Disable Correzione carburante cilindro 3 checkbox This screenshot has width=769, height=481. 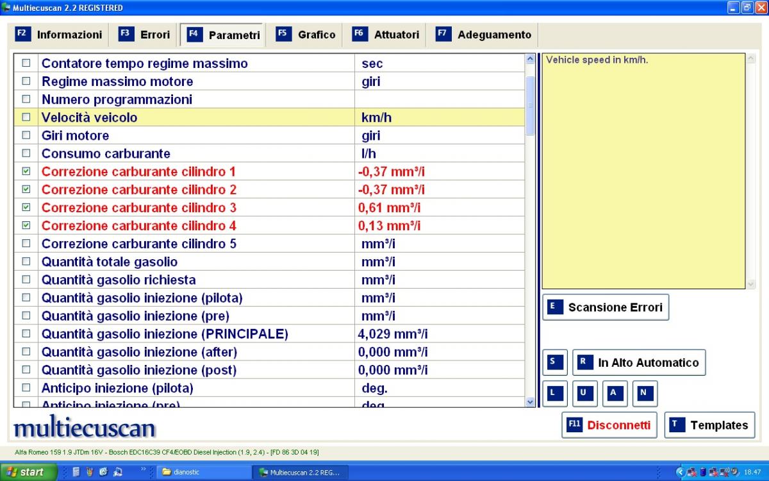(x=26, y=207)
